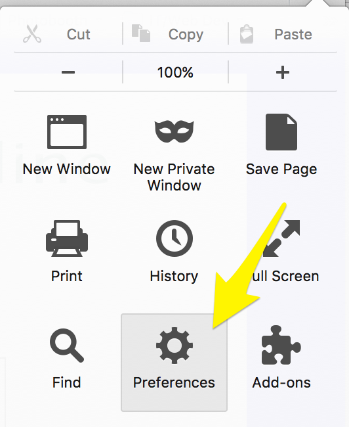Open the History clock icon
The image size is (349, 427).
click(x=174, y=238)
